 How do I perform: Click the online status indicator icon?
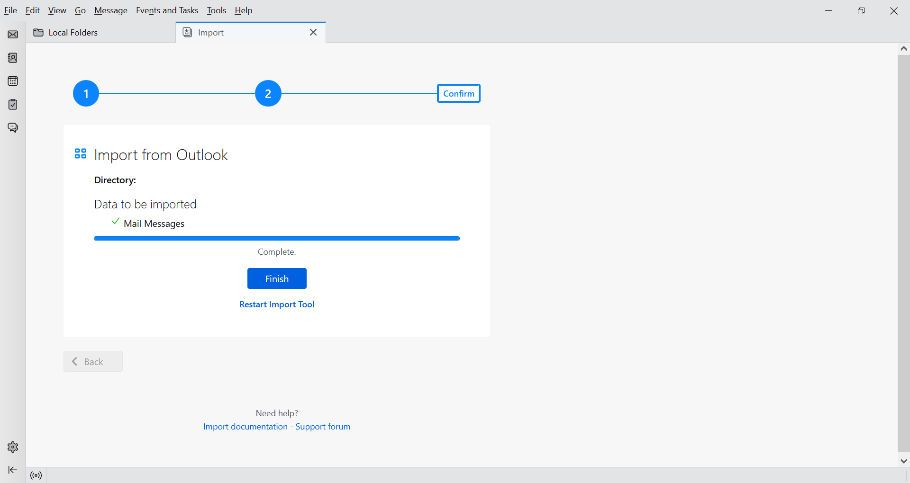coord(36,475)
